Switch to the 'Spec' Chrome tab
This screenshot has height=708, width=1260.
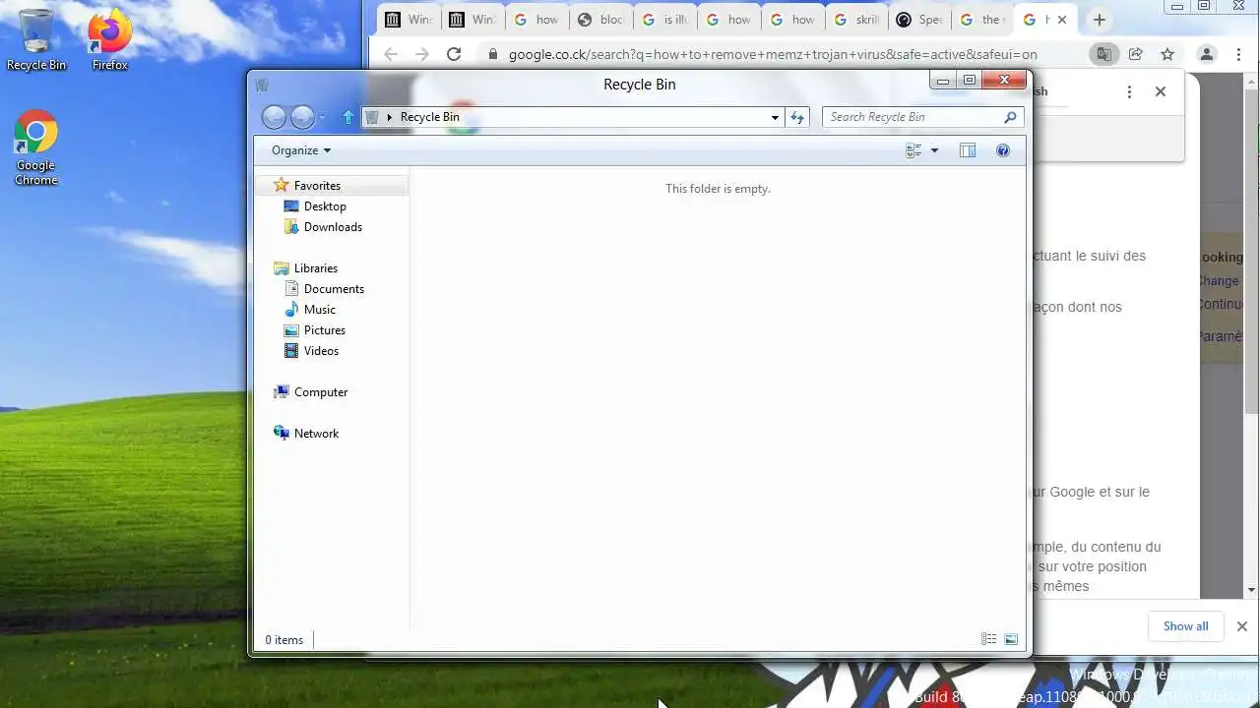pos(920,20)
